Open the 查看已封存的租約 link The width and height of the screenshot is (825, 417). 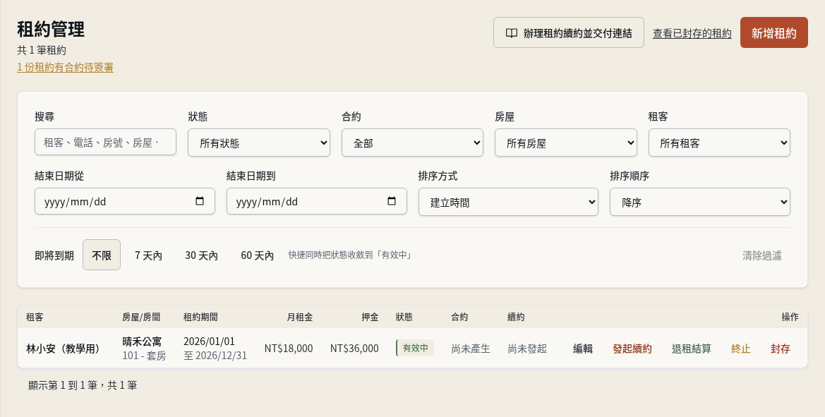click(692, 33)
